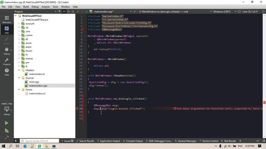
Task: Open the Tools menu
Action: pos(55,7)
